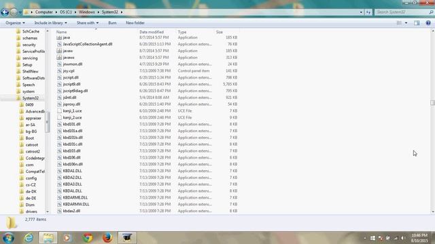435x244 pixels.
Task: Open the drivers folder in tree
Action: pos(31,211)
